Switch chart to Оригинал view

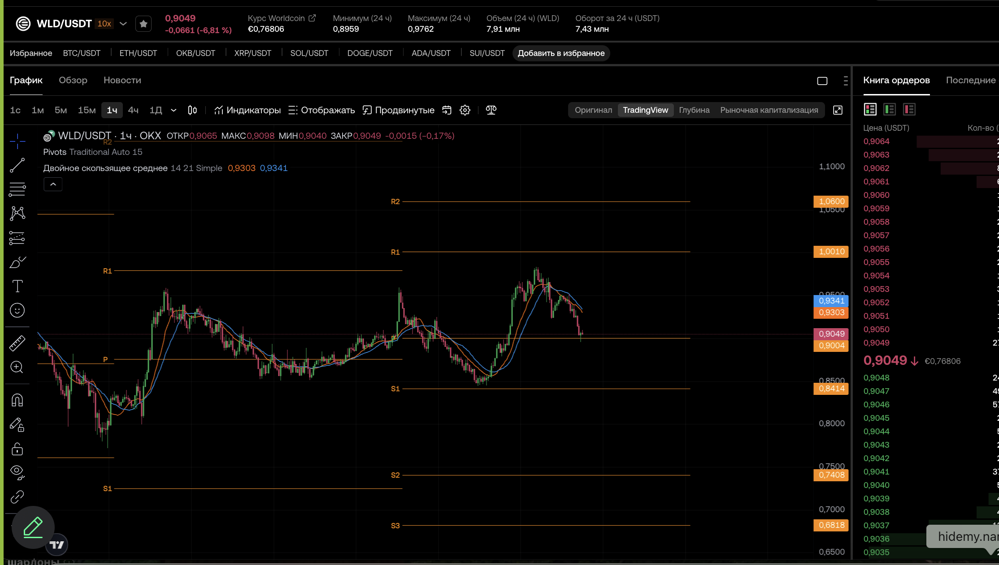point(593,110)
